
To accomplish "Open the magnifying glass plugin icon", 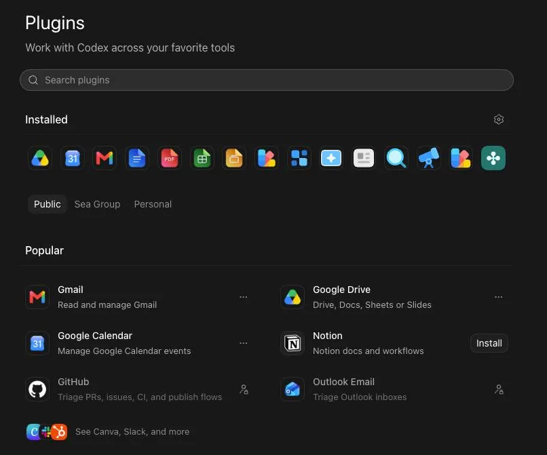I will [x=396, y=158].
